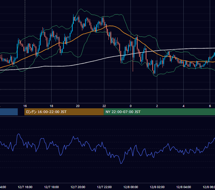Select the white dotted horizontal price line
The width and height of the screenshot is (215, 190).
coord(107,90)
